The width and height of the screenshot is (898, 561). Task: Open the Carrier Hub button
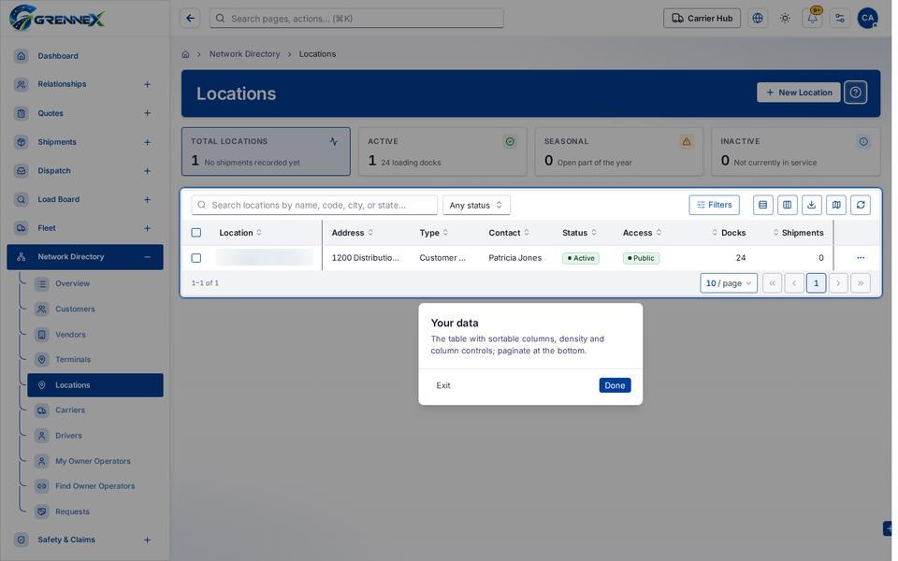pyautogui.click(x=702, y=19)
